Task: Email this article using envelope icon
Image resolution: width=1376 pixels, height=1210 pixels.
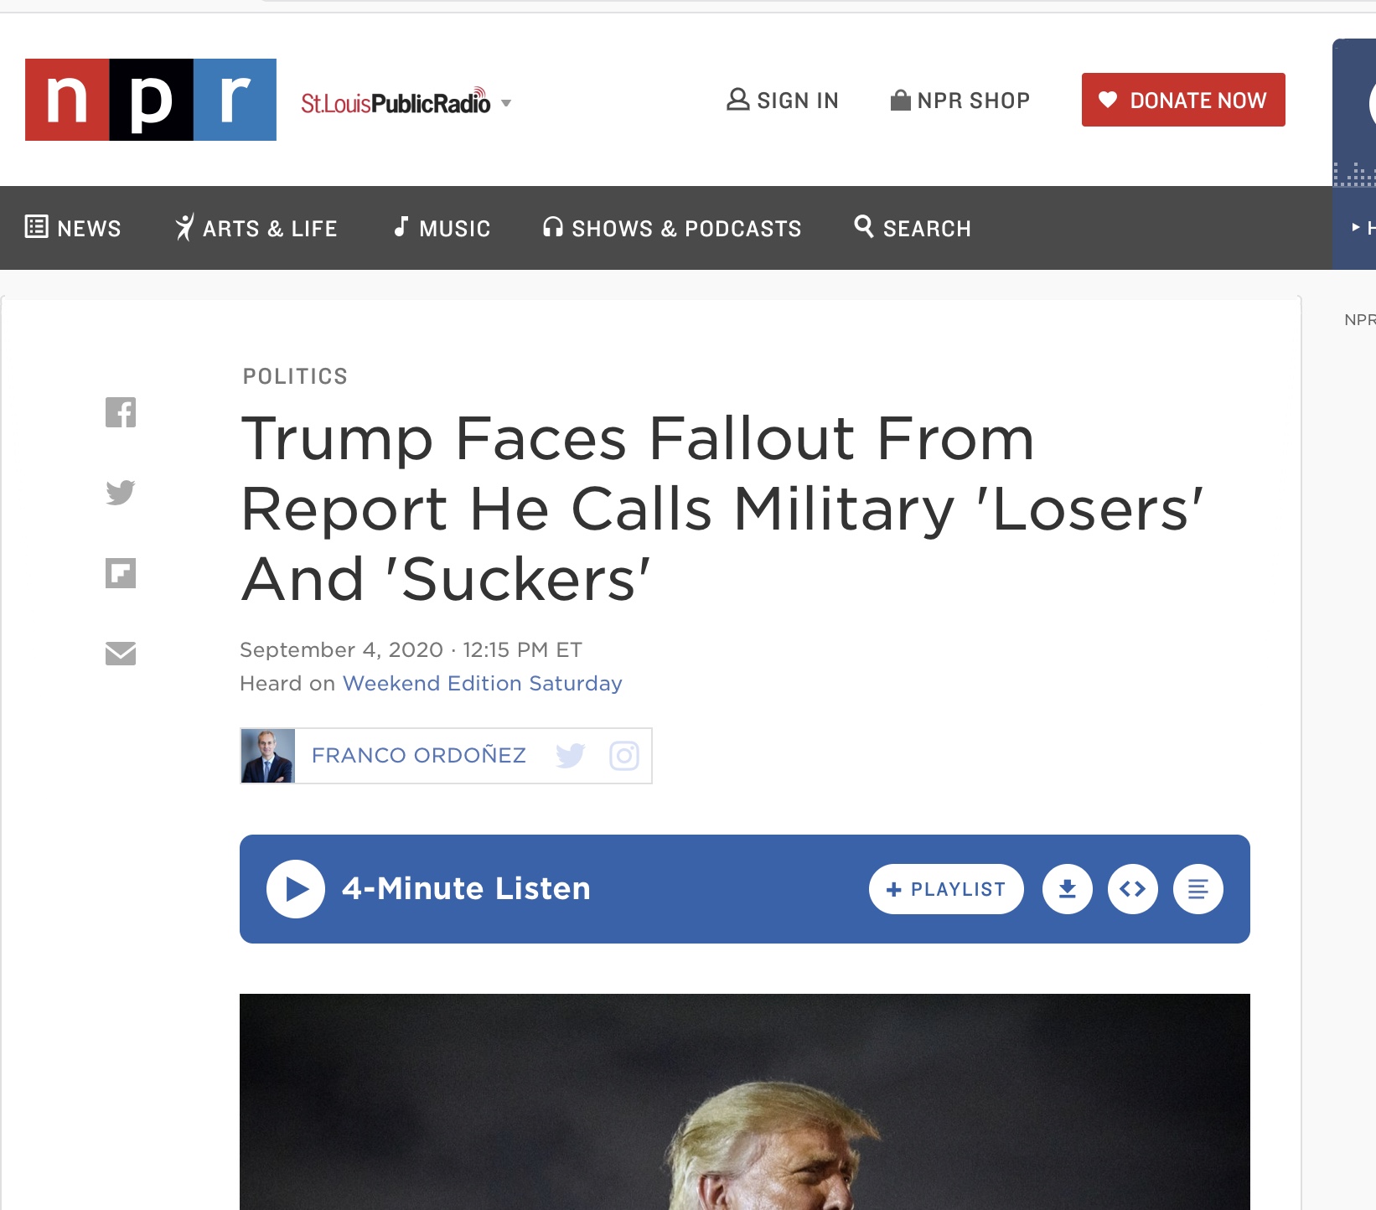Action: (121, 654)
